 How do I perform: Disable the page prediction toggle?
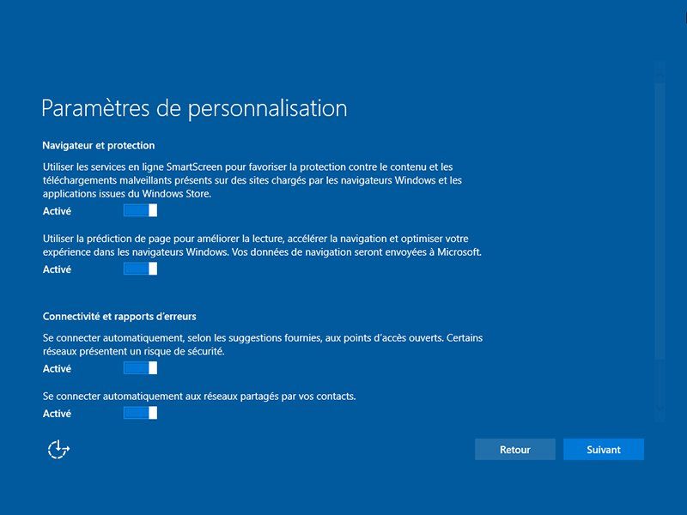pos(140,269)
